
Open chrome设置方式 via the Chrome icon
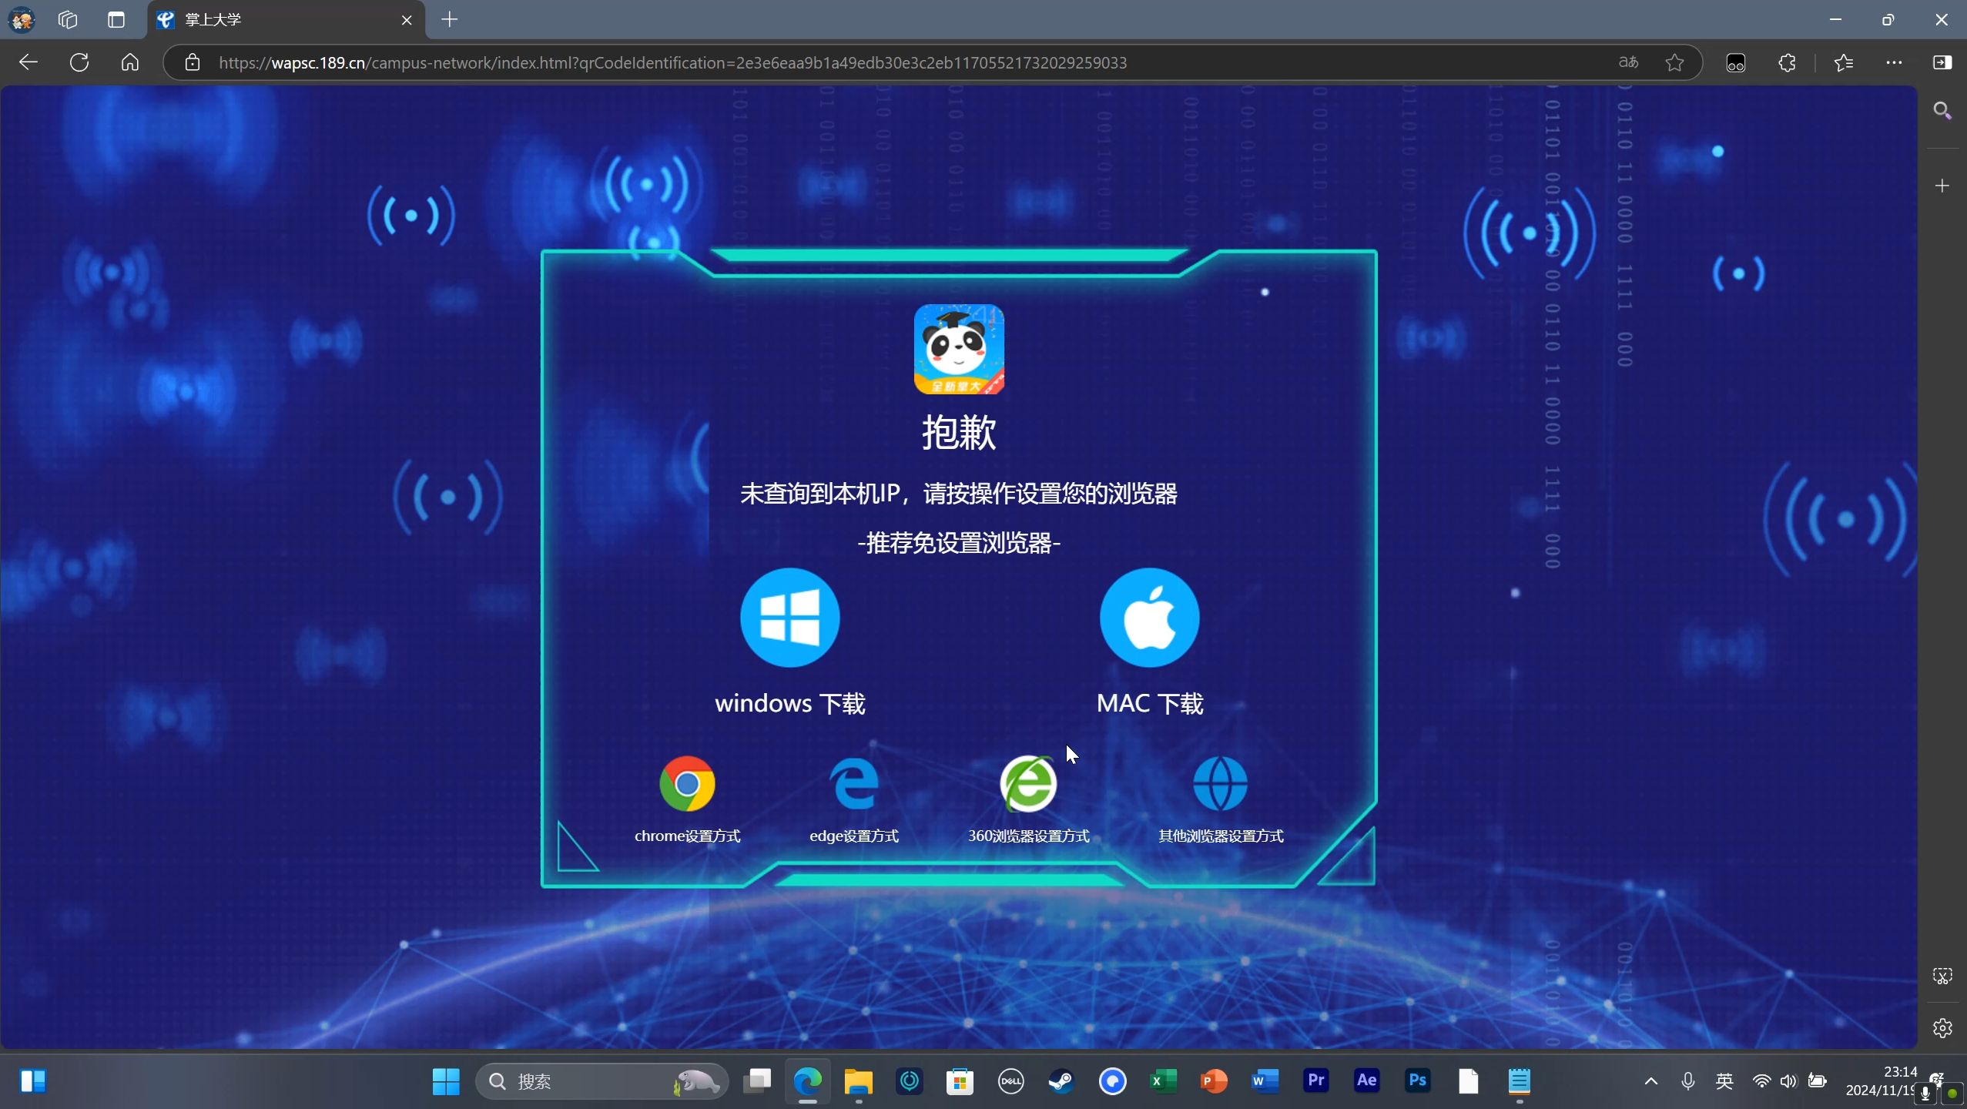click(x=687, y=783)
